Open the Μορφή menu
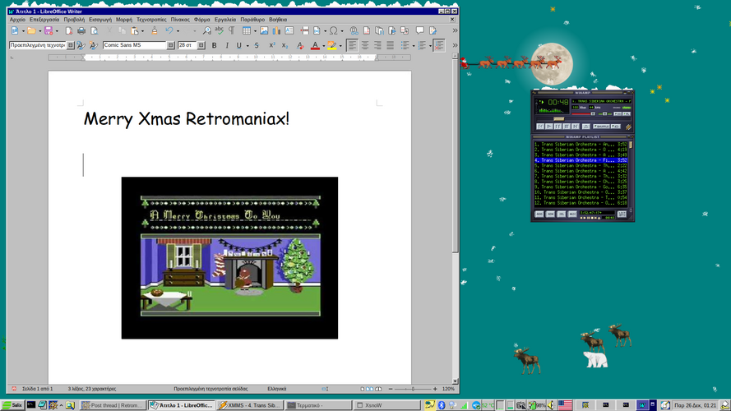The height and width of the screenshot is (411, 731). point(124,19)
